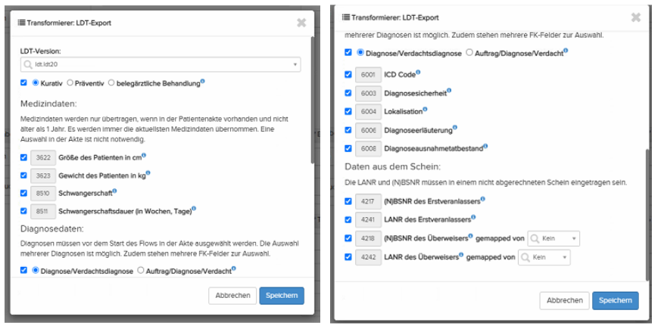This screenshot has width=661, height=329.
Task: Click info icon next to Größe des Patienten
Action: tap(145, 156)
